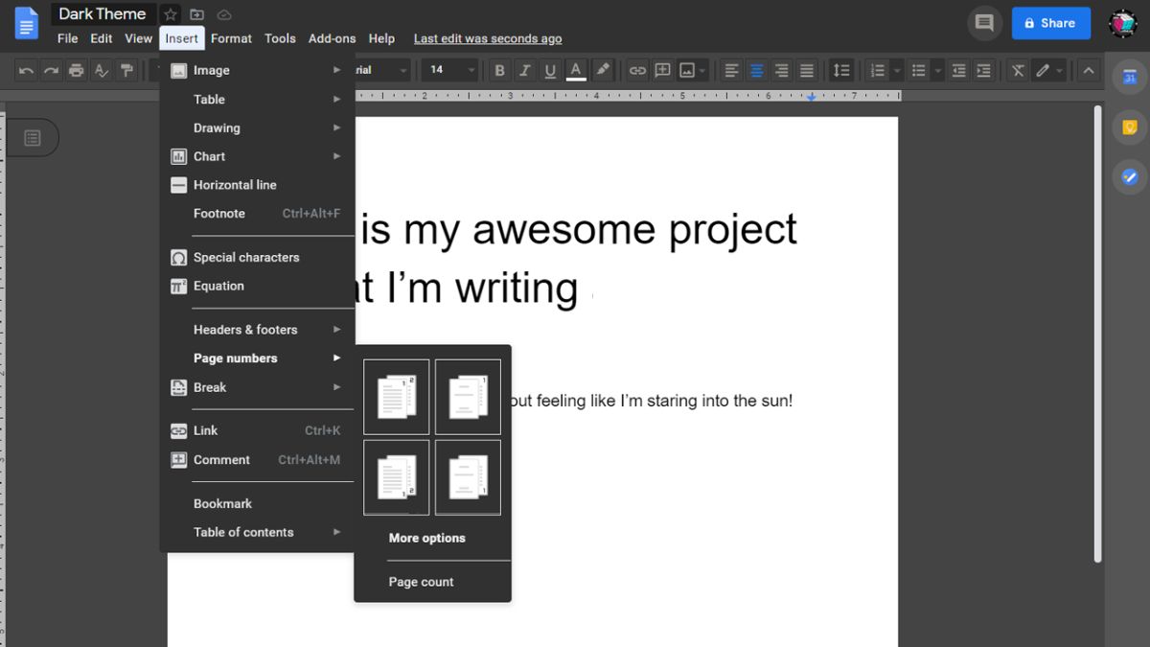Open Google Keep in side panel

point(1129,127)
